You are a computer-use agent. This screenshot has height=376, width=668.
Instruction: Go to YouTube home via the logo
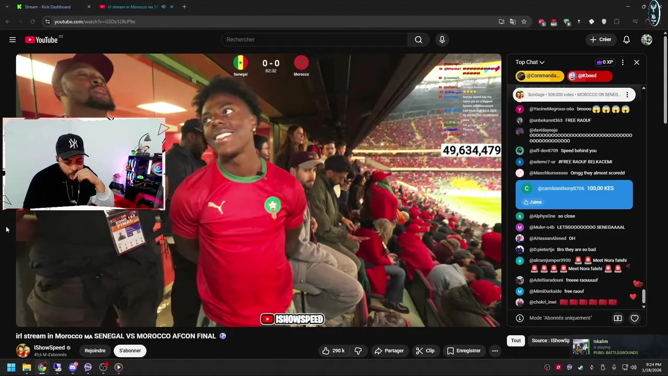click(x=41, y=40)
